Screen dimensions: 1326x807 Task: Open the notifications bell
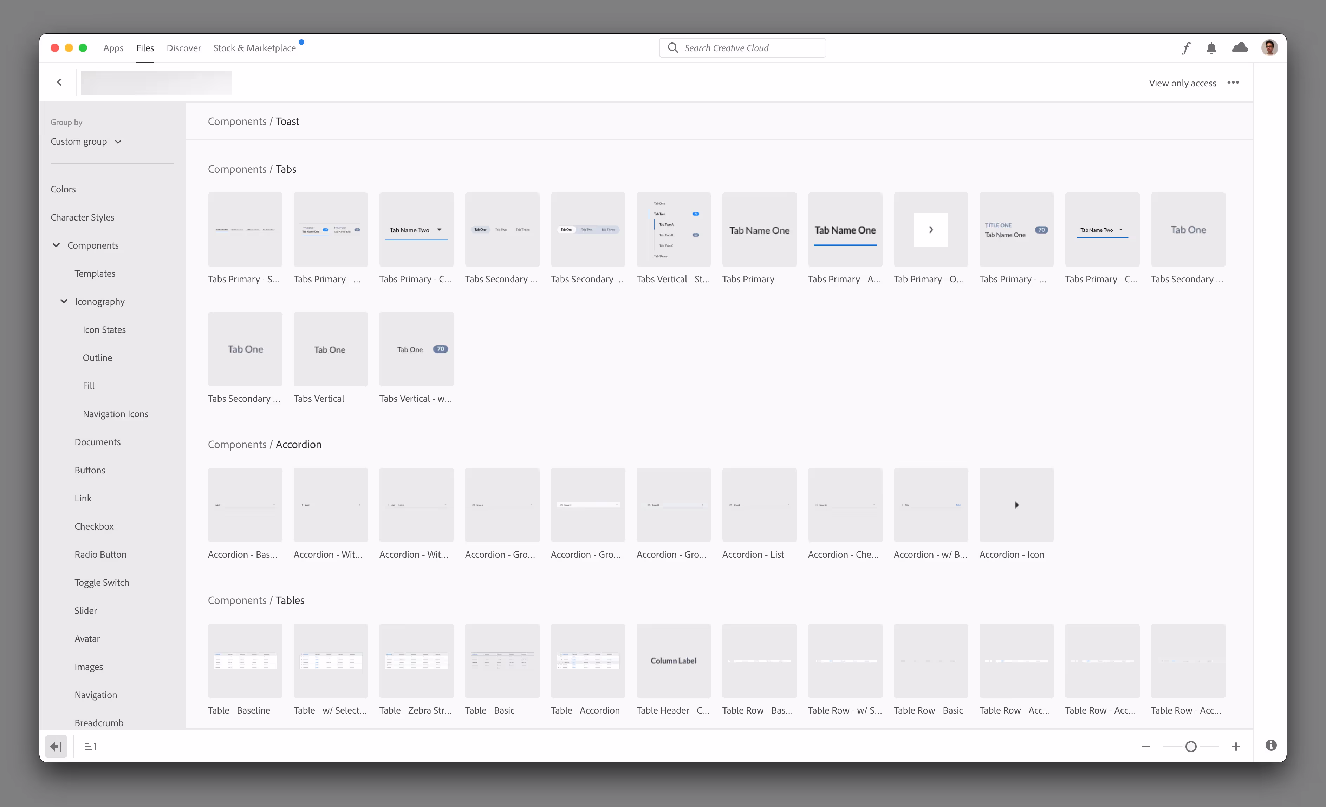1211,48
